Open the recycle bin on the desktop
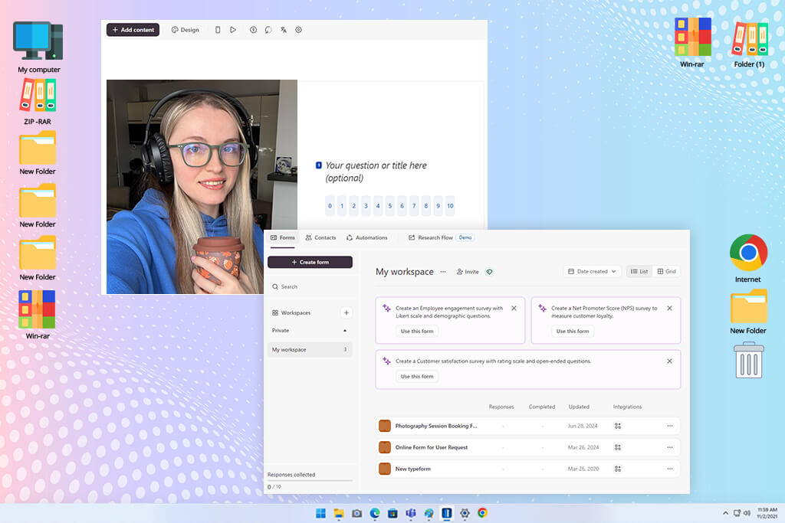The width and height of the screenshot is (785, 523). click(x=748, y=360)
